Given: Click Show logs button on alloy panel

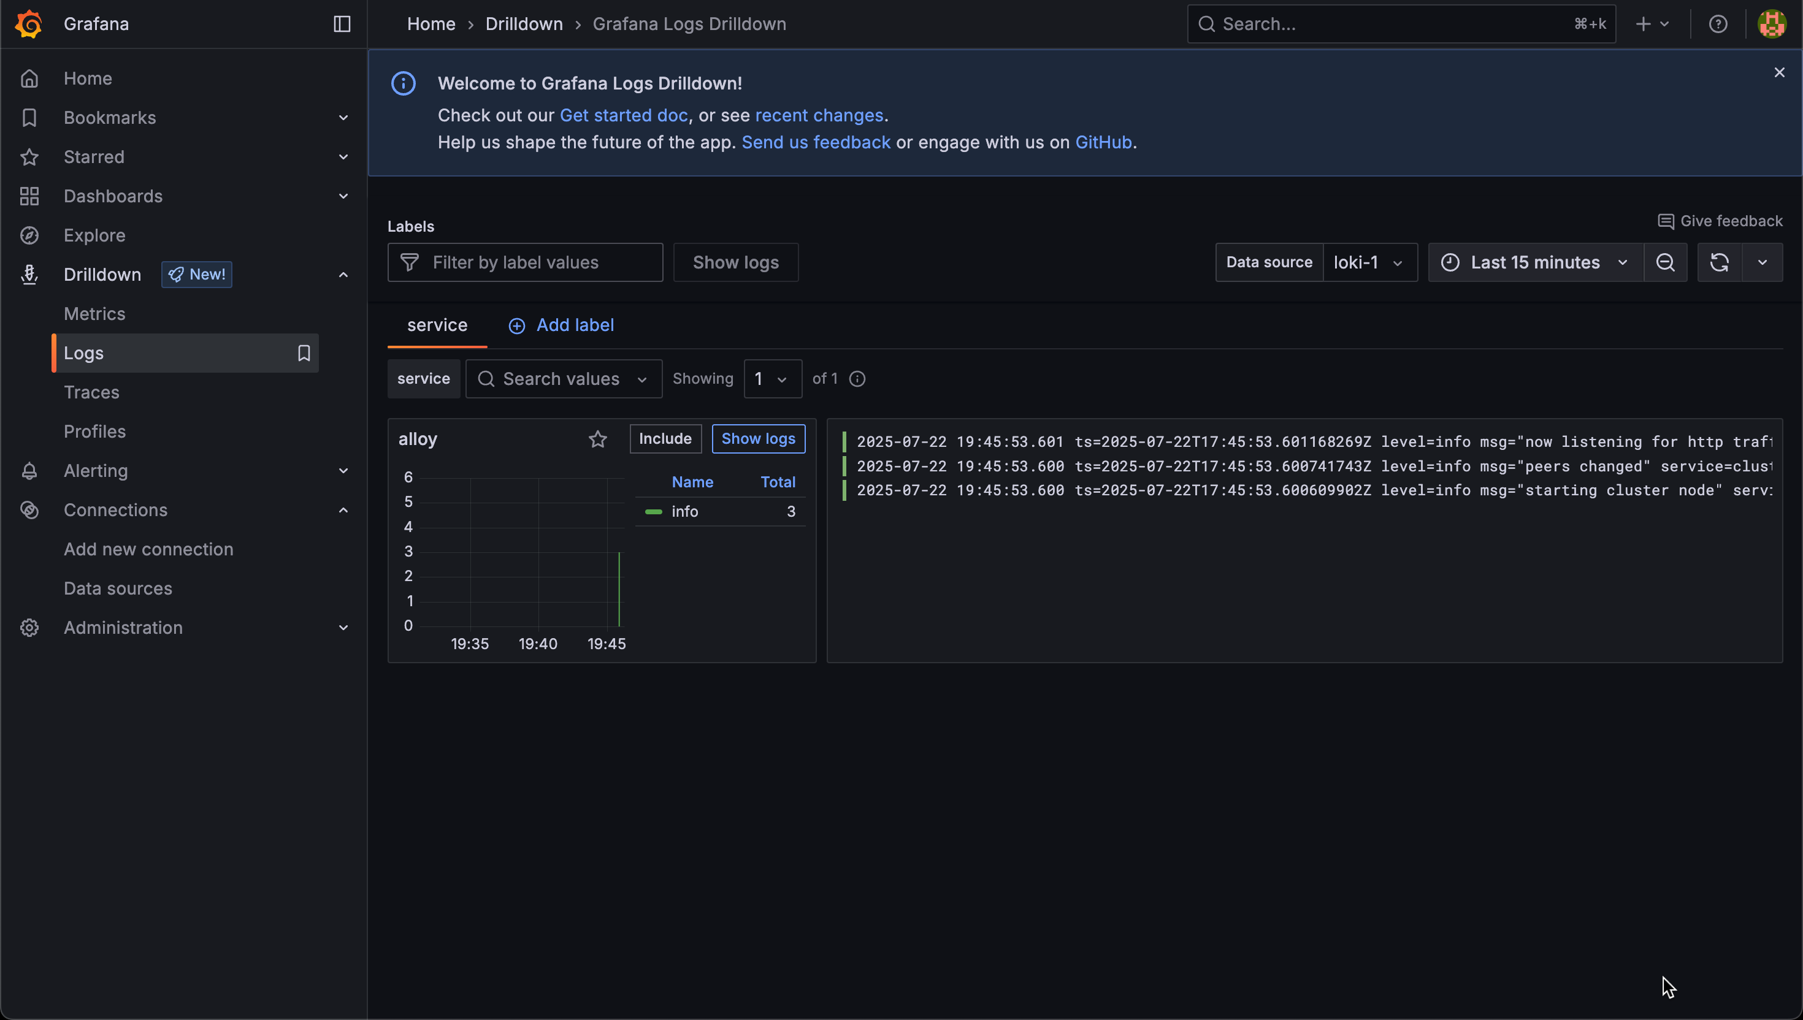Looking at the screenshot, I should point(759,438).
